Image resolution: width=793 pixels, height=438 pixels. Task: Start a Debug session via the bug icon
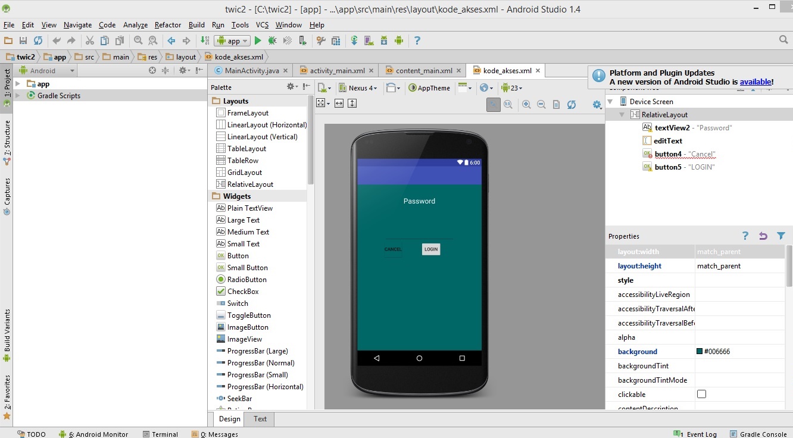tap(272, 40)
